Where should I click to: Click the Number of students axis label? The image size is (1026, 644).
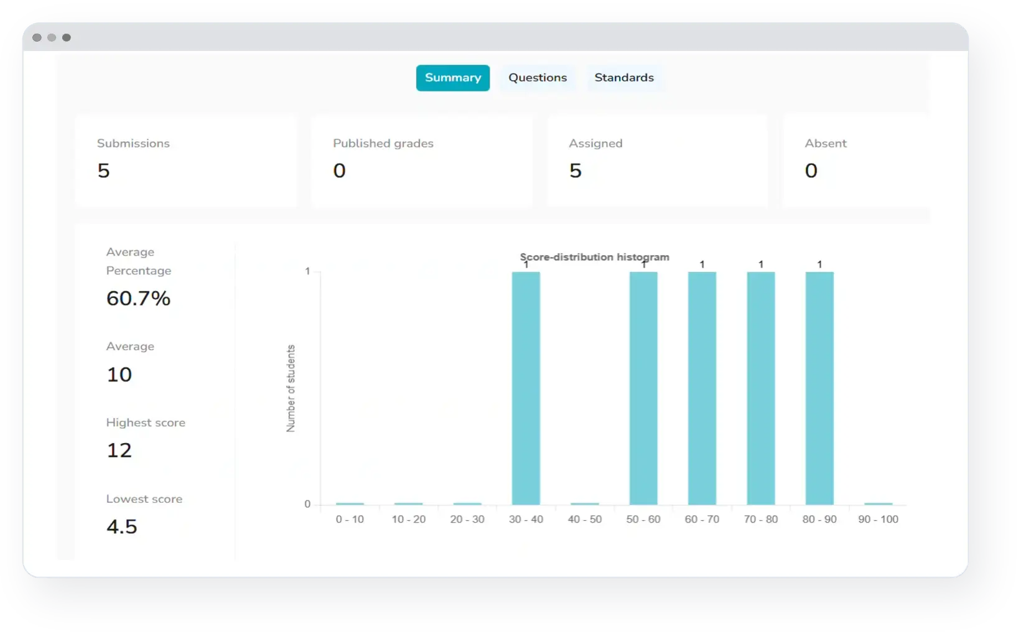tap(291, 388)
